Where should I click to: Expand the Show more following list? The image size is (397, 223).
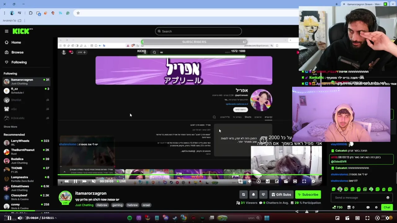(x=10, y=127)
